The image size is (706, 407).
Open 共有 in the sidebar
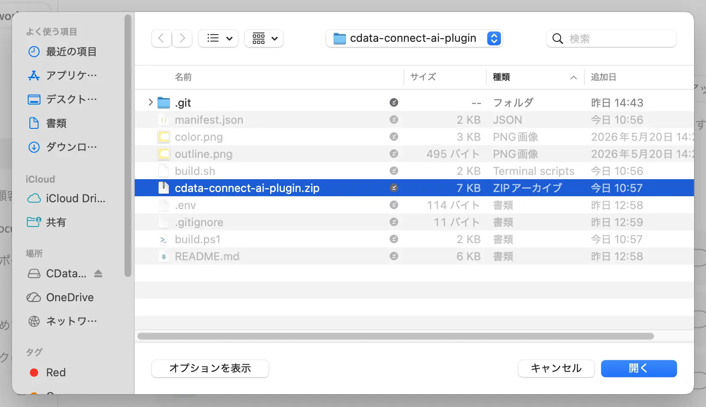(56, 222)
